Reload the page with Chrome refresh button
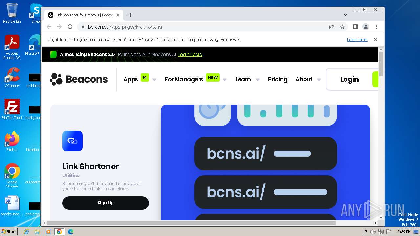 [70, 27]
